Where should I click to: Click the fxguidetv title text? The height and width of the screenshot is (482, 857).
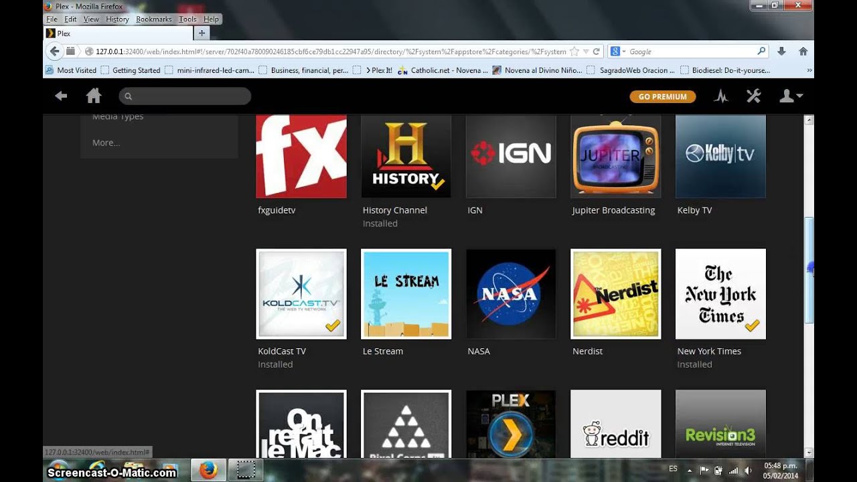(277, 210)
